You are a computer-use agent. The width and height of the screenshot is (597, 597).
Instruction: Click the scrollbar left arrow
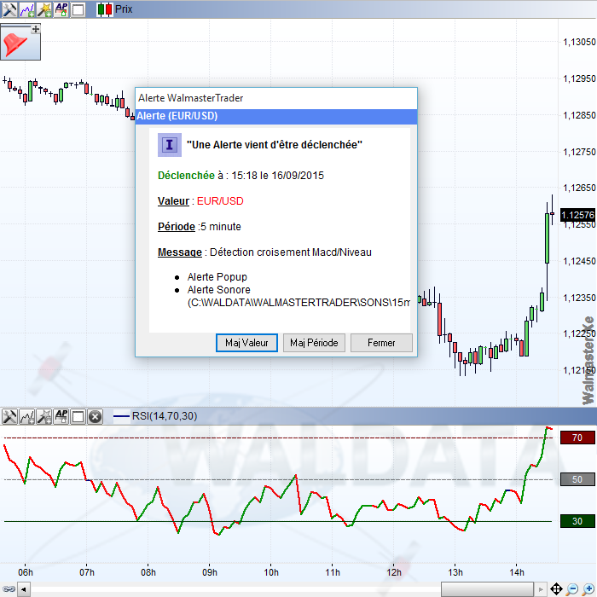pos(24,589)
